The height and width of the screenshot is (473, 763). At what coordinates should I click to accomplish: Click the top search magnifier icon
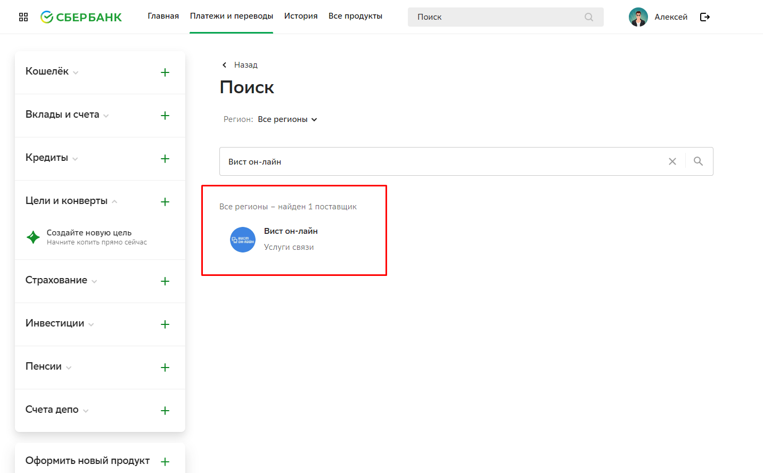tap(589, 17)
